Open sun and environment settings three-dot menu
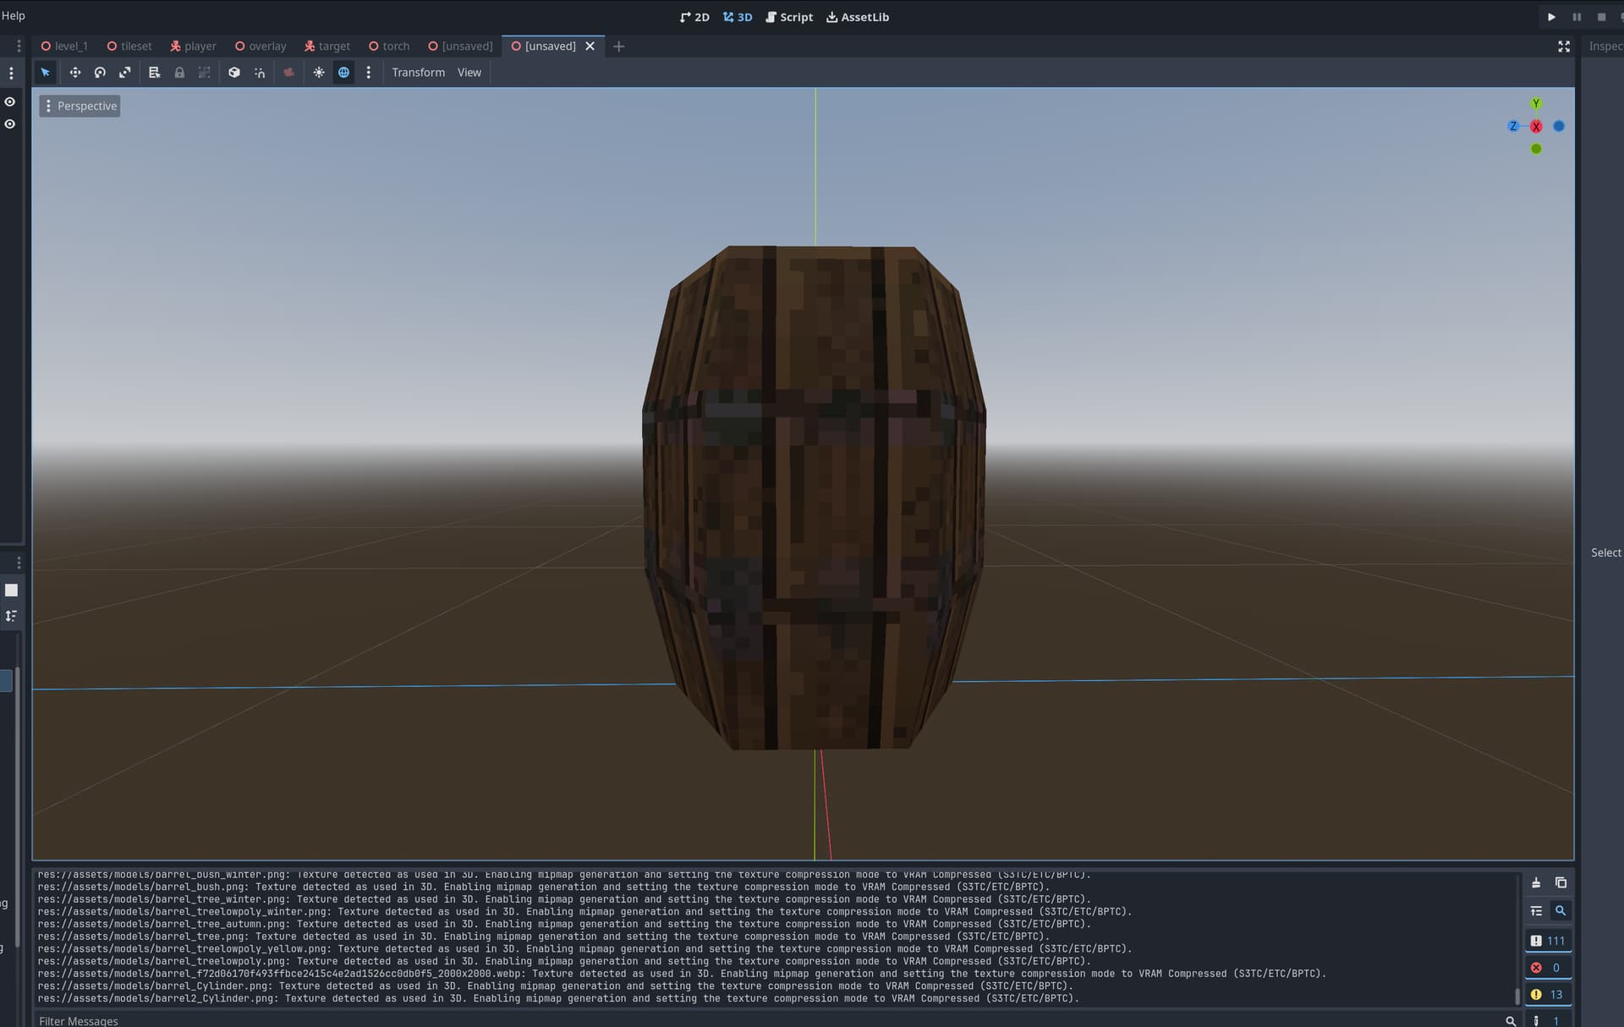The width and height of the screenshot is (1624, 1027). click(x=368, y=73)
